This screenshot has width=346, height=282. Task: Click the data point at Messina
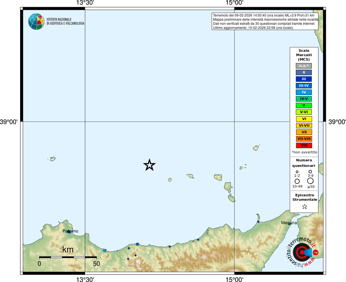pos(289,224)
